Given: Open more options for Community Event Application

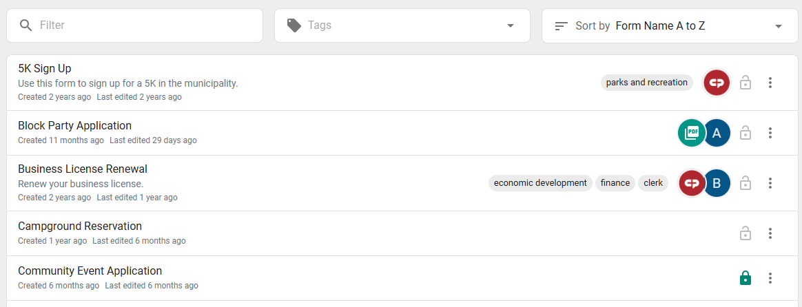Looking at the screenshot, I should pos(770,278).
